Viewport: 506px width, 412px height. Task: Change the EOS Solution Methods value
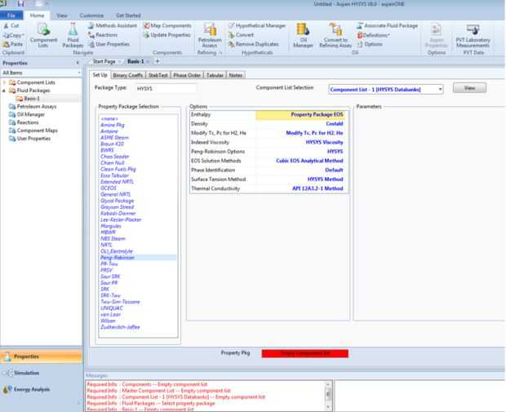(x=301, y=161)
